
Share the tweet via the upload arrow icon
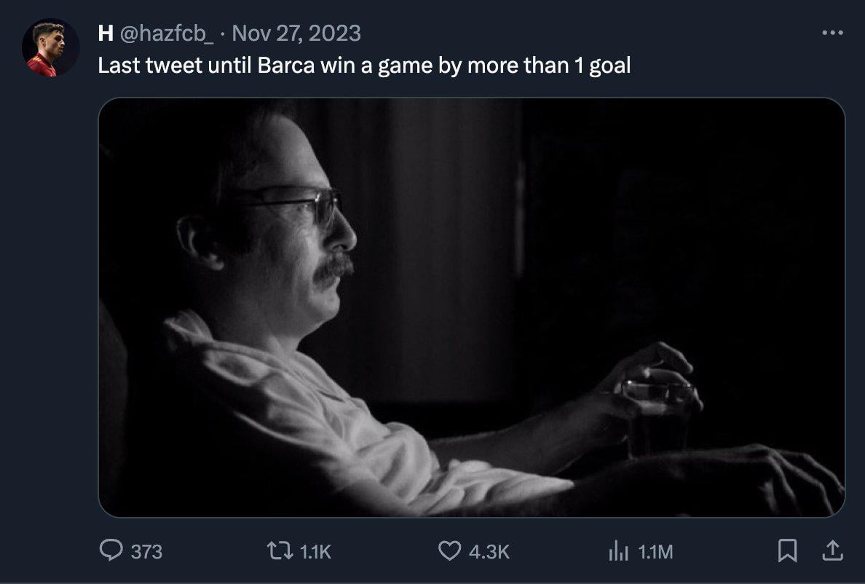click(x=829, y=551)
